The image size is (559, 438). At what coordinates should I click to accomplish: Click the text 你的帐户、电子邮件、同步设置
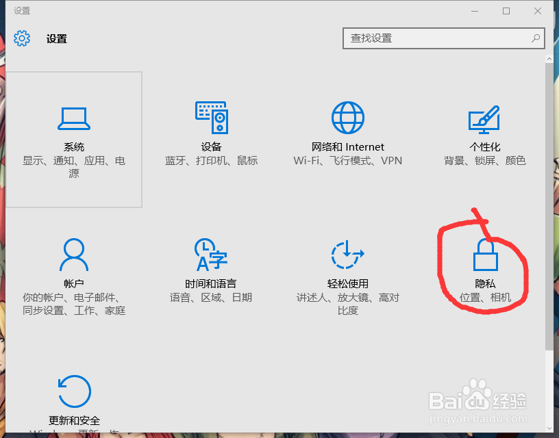coord(74,304)
